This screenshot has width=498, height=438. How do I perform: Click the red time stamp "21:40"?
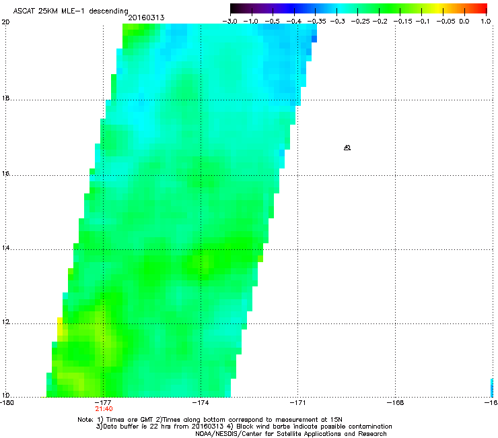click(x=104, y=409)
